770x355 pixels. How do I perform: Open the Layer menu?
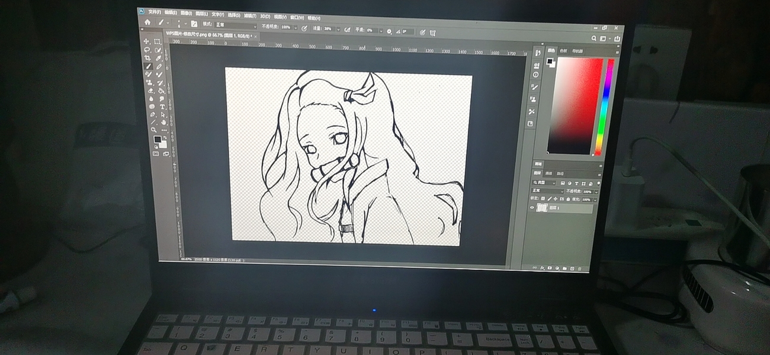[201, 14]
